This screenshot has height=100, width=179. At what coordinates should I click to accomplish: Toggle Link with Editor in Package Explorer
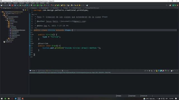point(25,10)
